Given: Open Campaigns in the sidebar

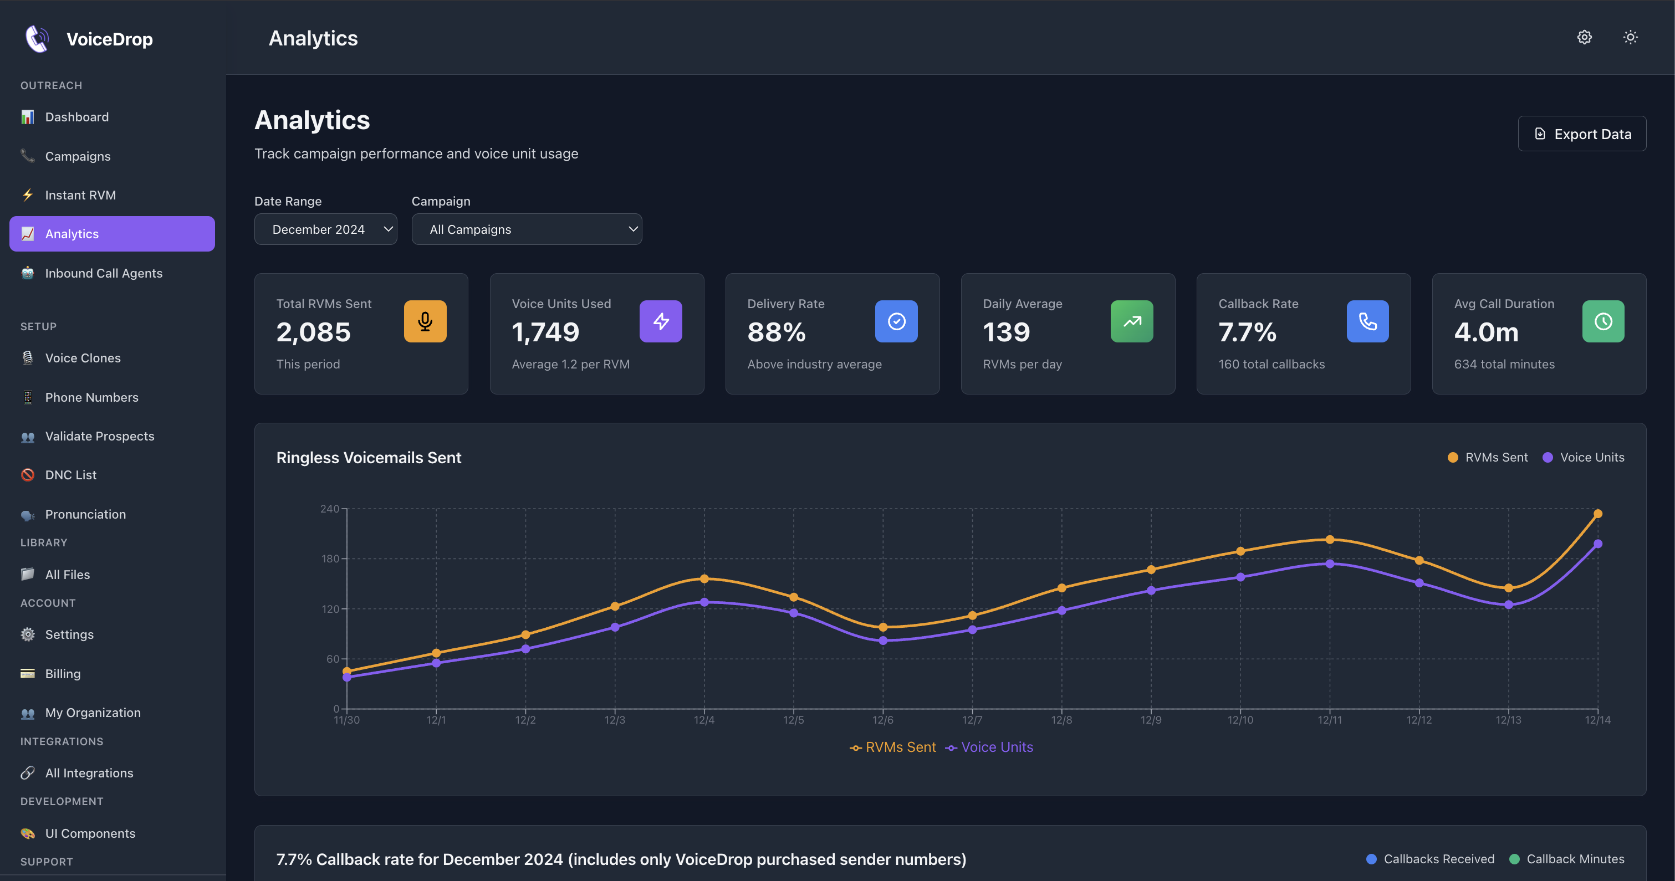Looking at the screenshot, I should (78, 156).
